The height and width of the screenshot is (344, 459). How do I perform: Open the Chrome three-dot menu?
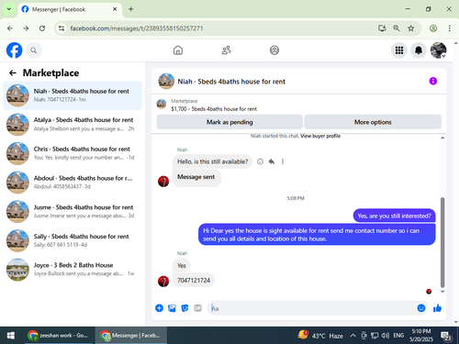click(449, 28)
